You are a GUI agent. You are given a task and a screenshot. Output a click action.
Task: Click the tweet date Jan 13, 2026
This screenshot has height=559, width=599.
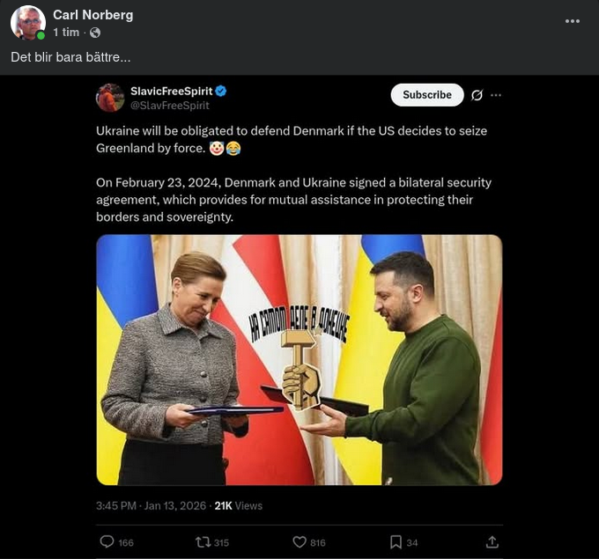[x=174, y=506]
